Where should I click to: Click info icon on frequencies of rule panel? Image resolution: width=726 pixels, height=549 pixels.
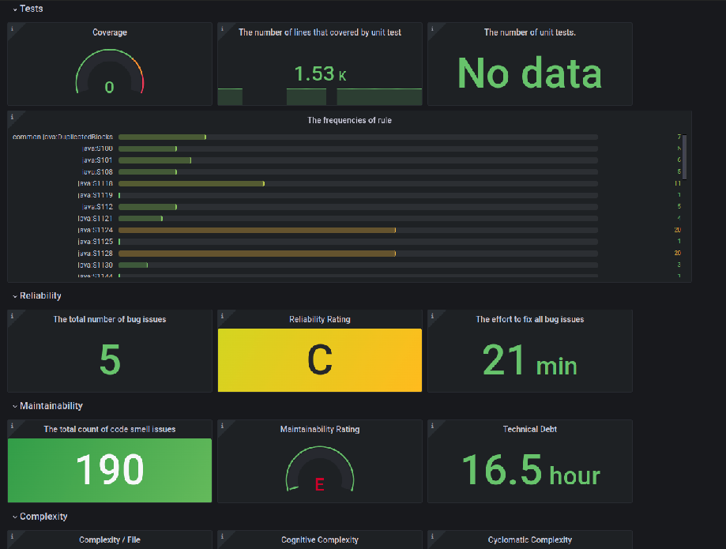click(x=12, y=117)
